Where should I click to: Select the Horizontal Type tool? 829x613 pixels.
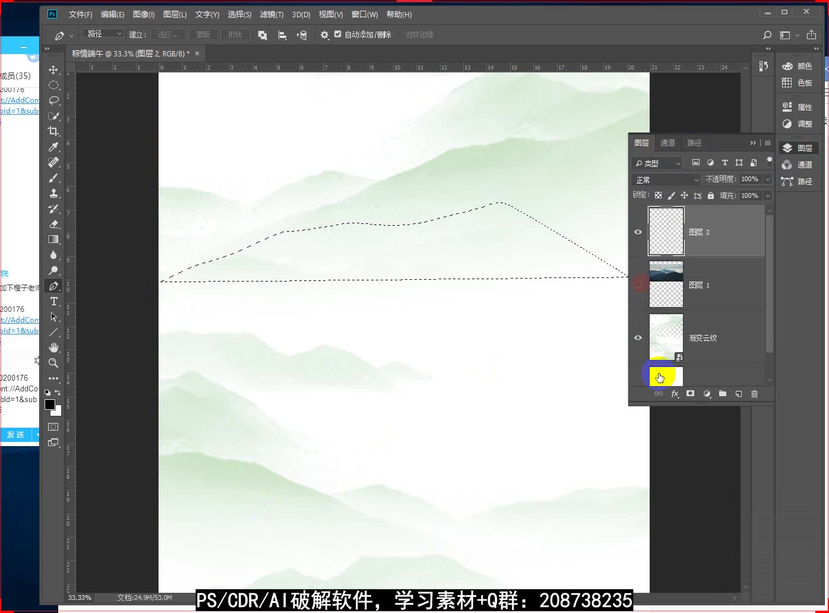(53, 301)
